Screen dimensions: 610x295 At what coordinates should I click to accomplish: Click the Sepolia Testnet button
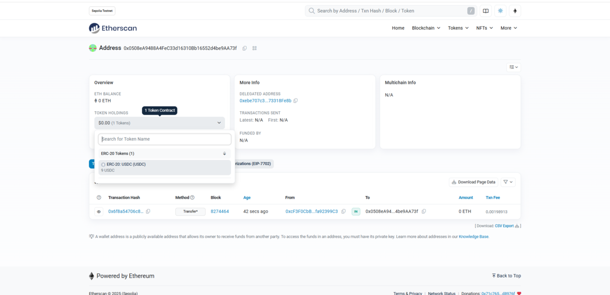[102, 11]
